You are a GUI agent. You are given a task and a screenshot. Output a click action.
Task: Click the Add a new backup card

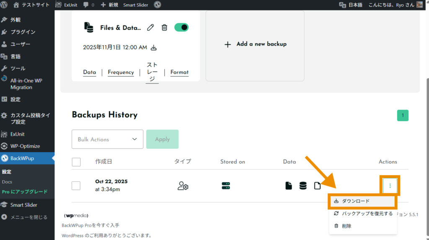point(255,44)
